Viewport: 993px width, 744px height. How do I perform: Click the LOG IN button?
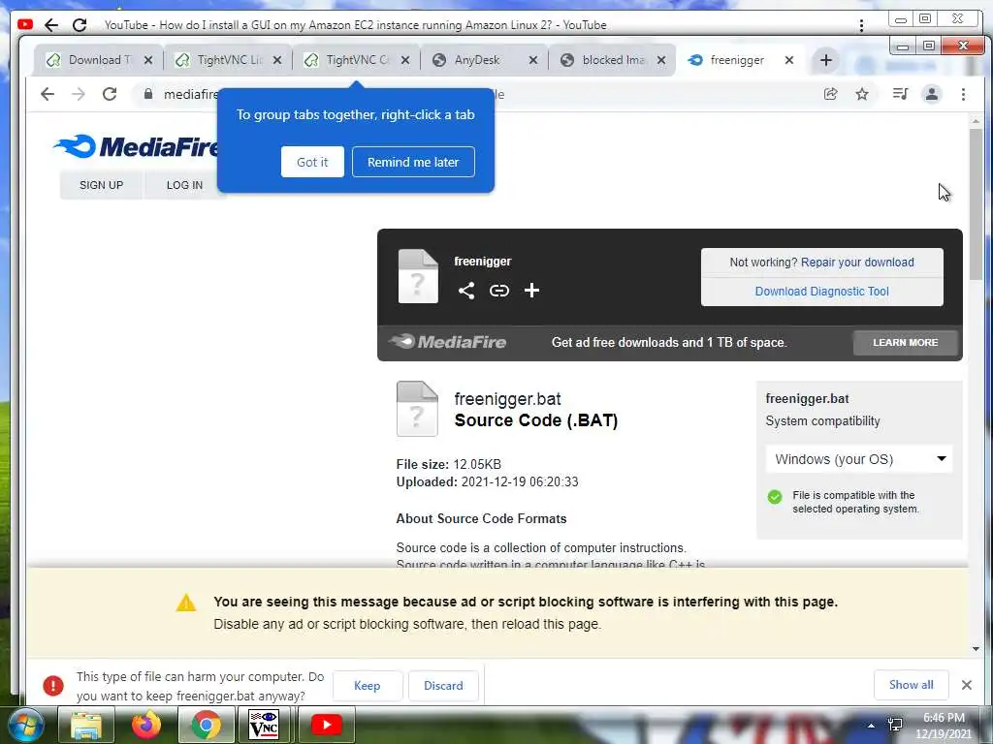click(x=184, y=185)
